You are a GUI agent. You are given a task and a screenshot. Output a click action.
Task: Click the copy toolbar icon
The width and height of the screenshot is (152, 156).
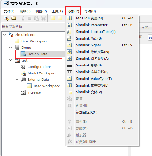point(29,18)
